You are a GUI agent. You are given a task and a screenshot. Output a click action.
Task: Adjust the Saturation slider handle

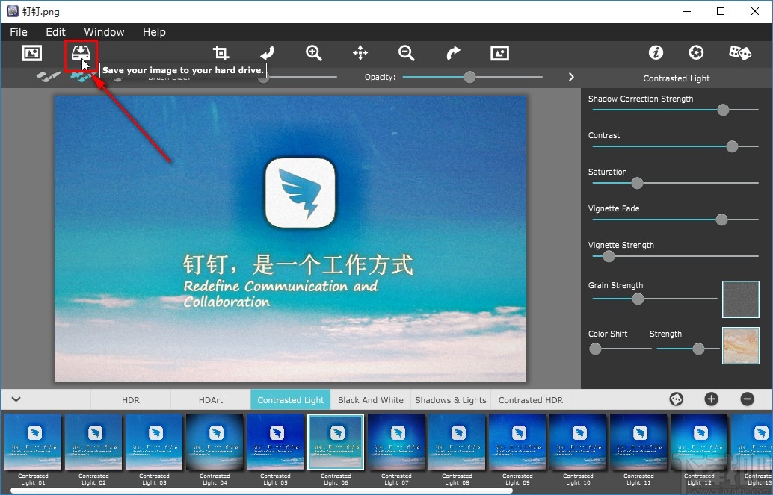click(637, 183)
